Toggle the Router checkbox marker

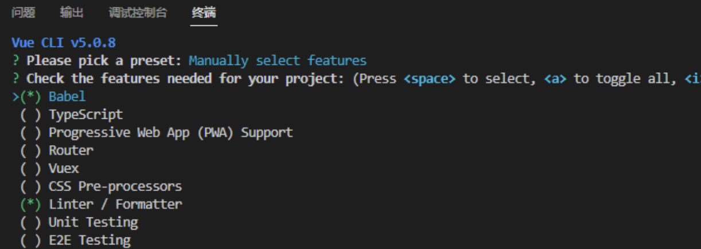click(x=30, y=150)
